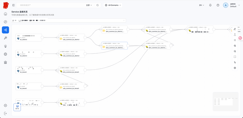Image resolution: width=243 pixels, height=118 pixels.
Task: Open the lightbulb Insights icon in sidebar
Action: [x=5, y=46]
